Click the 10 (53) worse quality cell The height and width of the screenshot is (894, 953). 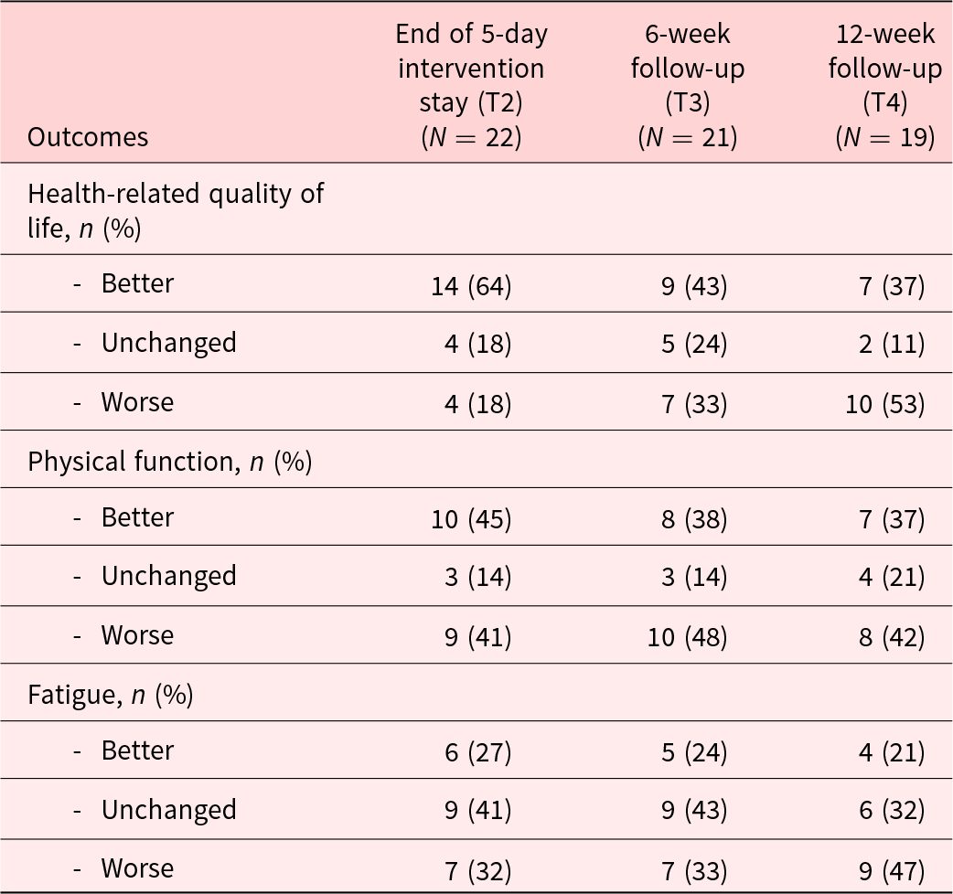(x=885, y=404)
